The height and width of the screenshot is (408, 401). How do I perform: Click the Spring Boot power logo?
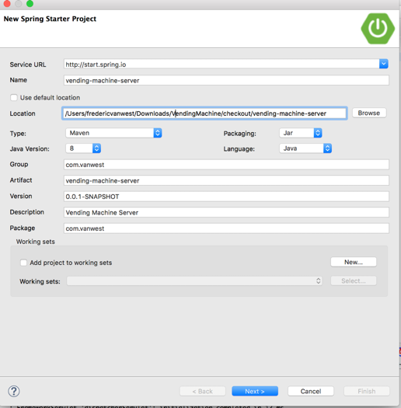[x=378, y=28]
